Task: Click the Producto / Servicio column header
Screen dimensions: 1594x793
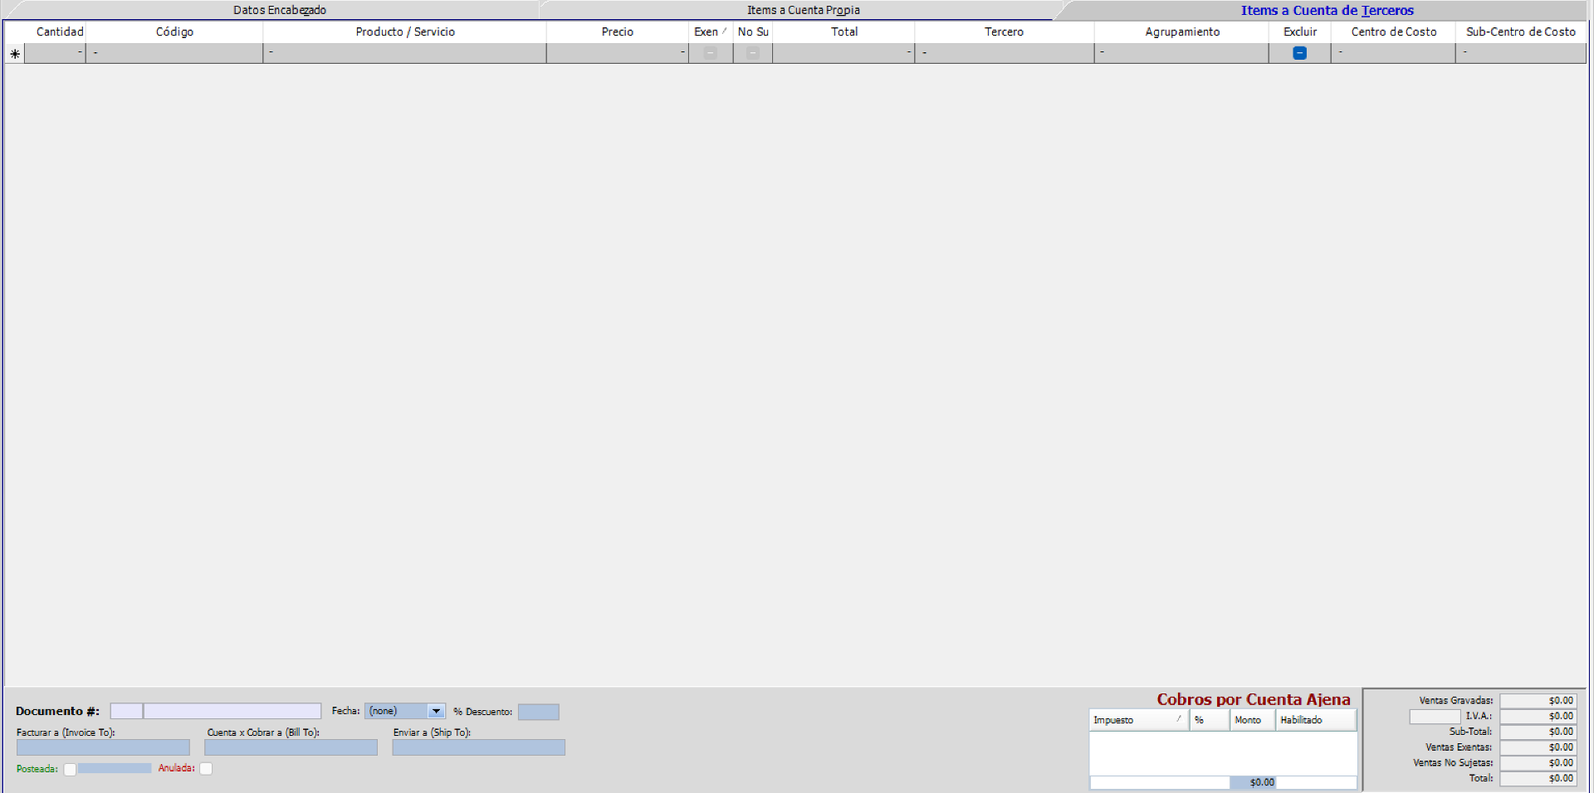Action: tap(404, 32)
